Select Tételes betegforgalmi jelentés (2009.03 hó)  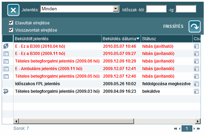(x=57, y=91)
